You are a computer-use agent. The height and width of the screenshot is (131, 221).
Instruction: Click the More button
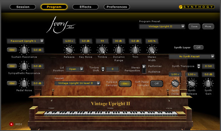[208, 26]
